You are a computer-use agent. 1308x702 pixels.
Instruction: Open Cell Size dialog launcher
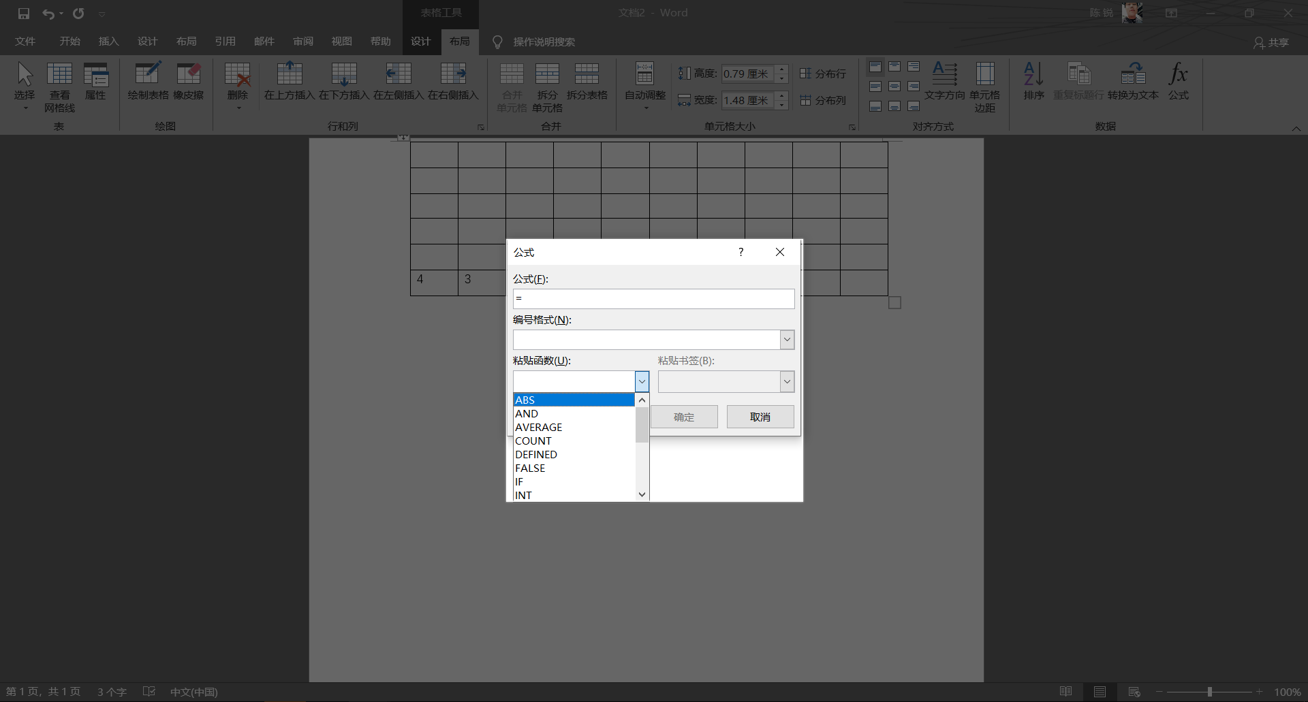point(852,127)
